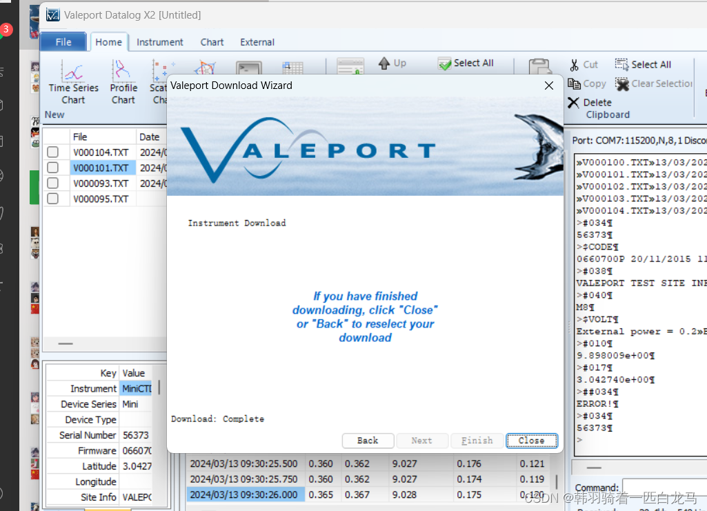Switch to the Instrument ribbon tab
The height and width of the screenshot is (511, 707).
click(159, 42)
